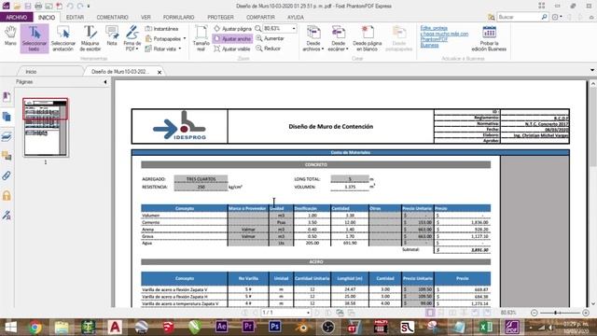Click Ajustar visible zoom option
The width and height of the screenshot is (597, 336).
232,49
